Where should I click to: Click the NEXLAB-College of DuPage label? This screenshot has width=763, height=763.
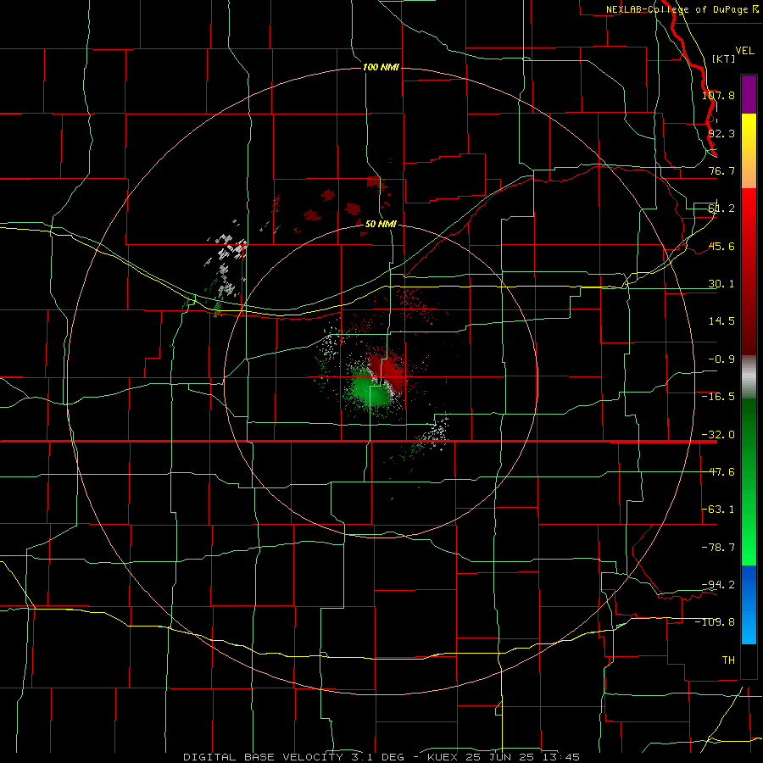click(x=682, y=9)
